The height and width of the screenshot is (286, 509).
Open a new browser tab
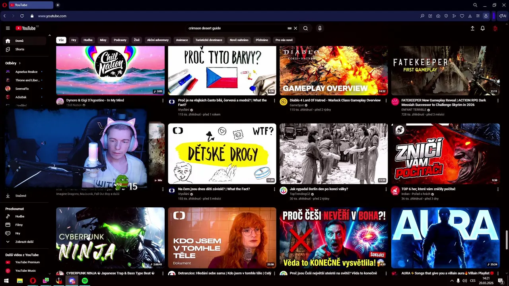coord(58,5)
